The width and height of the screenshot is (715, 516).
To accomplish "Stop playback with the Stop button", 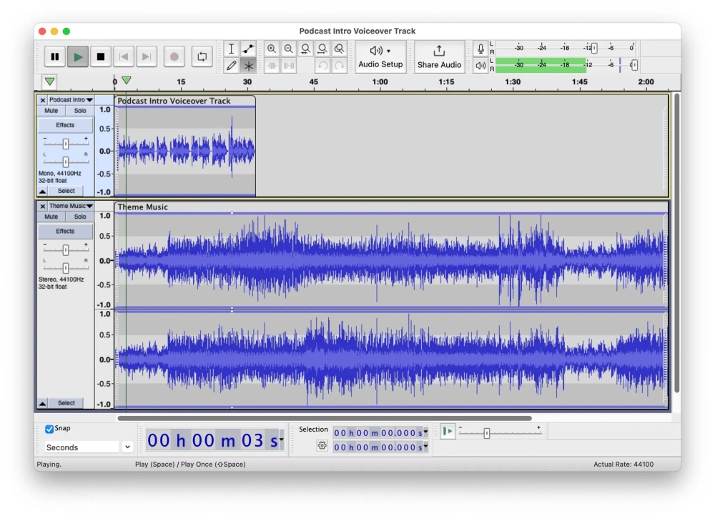I will [101, 56].
